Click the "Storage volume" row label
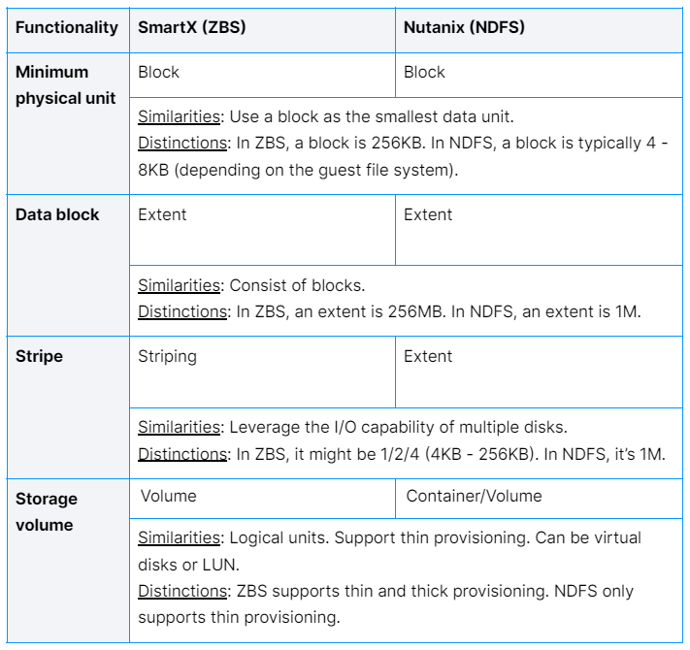 pos(46,510)
